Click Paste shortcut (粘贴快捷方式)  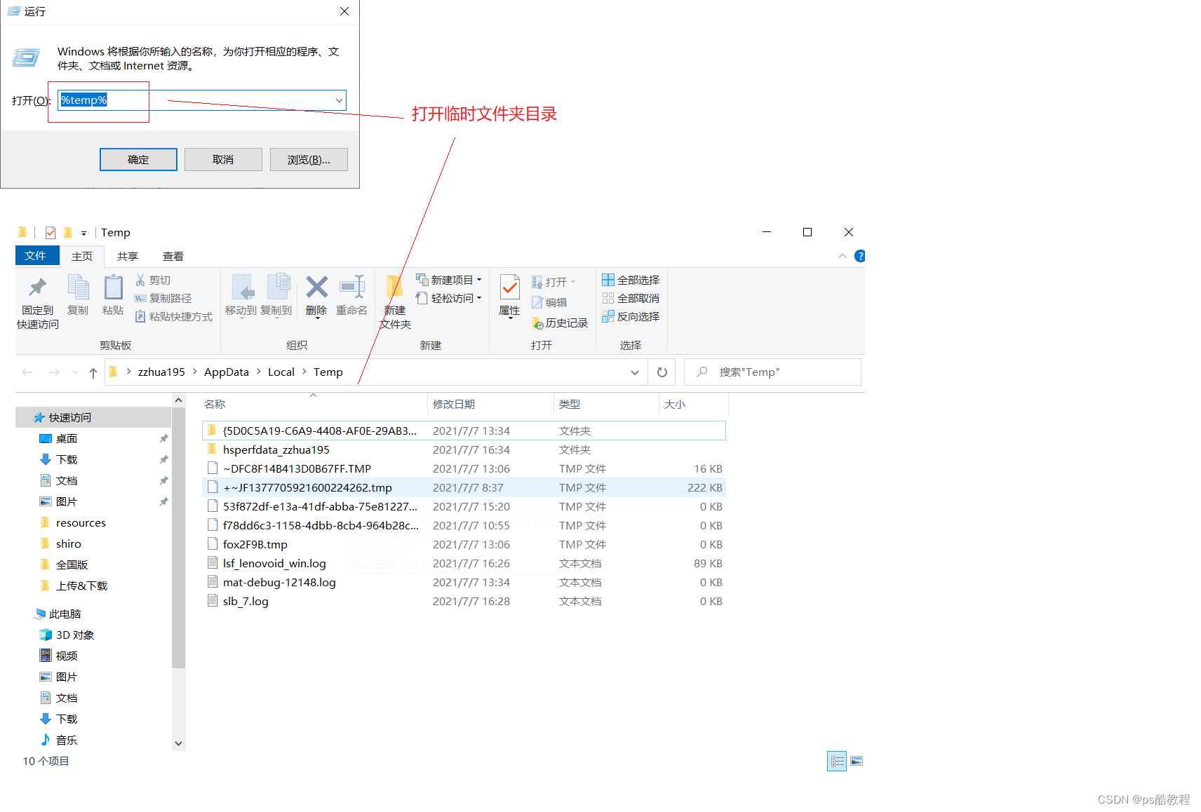pyautogui.click(x=173, y=316)
